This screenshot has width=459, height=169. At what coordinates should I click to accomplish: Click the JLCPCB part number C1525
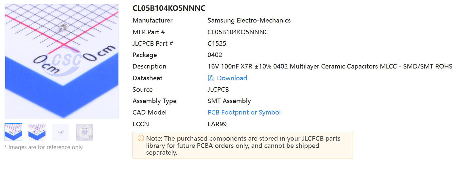point(217,43)
